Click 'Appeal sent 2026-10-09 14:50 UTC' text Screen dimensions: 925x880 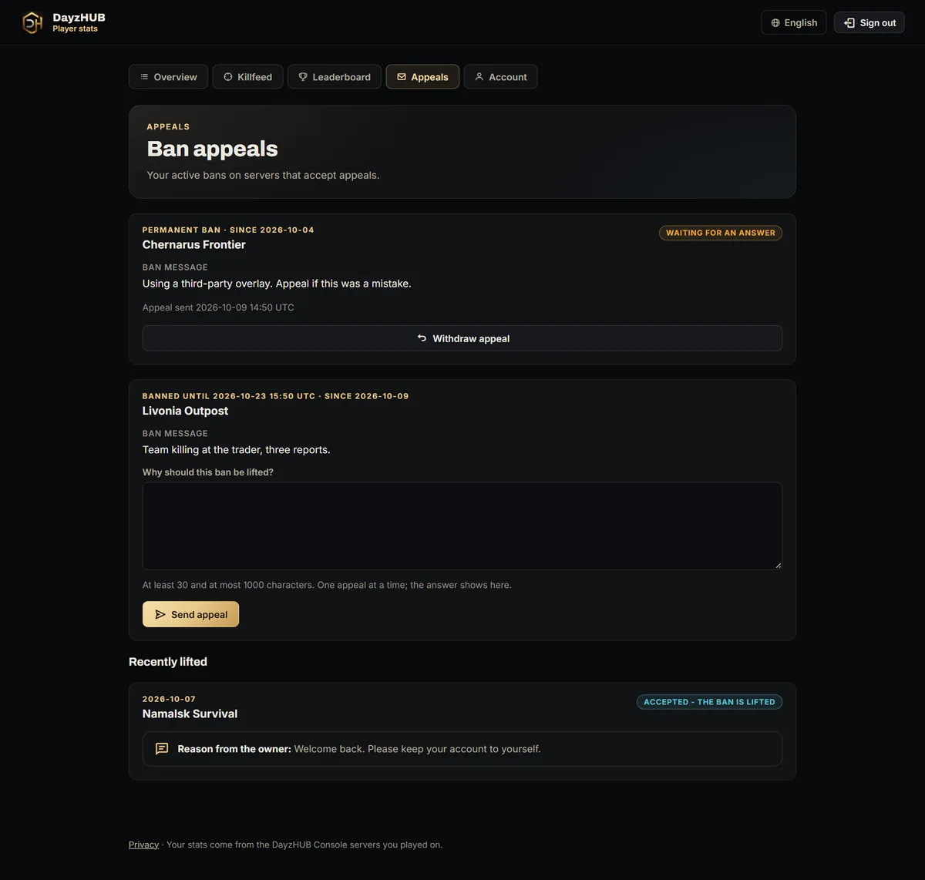pos(218,307)
